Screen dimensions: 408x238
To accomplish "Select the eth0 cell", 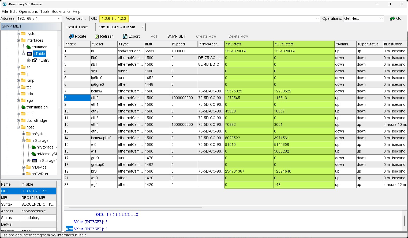I will coord(104,98).
